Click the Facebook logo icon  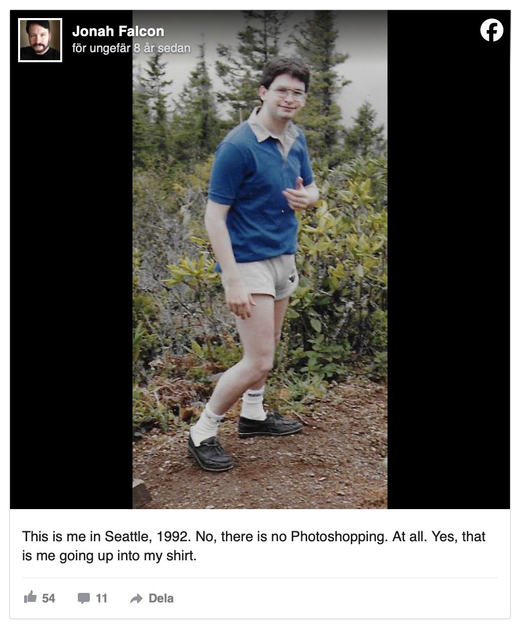click(x=491, y=30)
